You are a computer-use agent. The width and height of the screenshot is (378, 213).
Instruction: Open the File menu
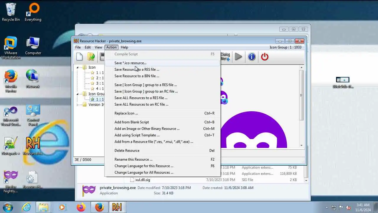tap(78, 47)
